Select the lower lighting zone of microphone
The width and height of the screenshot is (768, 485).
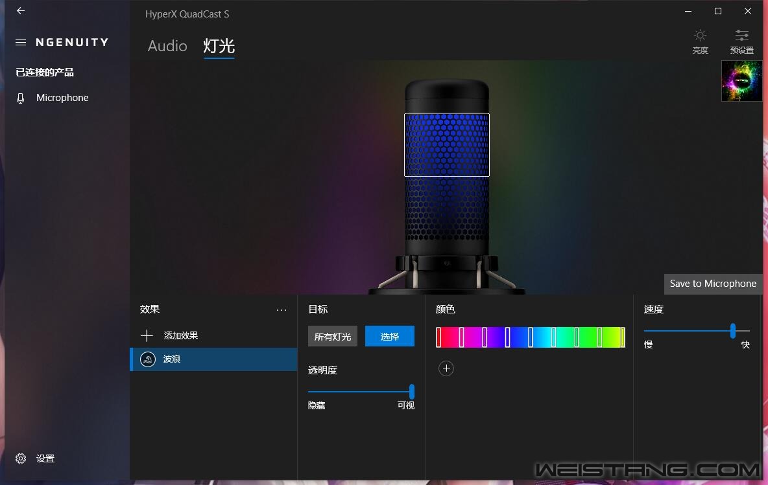447,209
